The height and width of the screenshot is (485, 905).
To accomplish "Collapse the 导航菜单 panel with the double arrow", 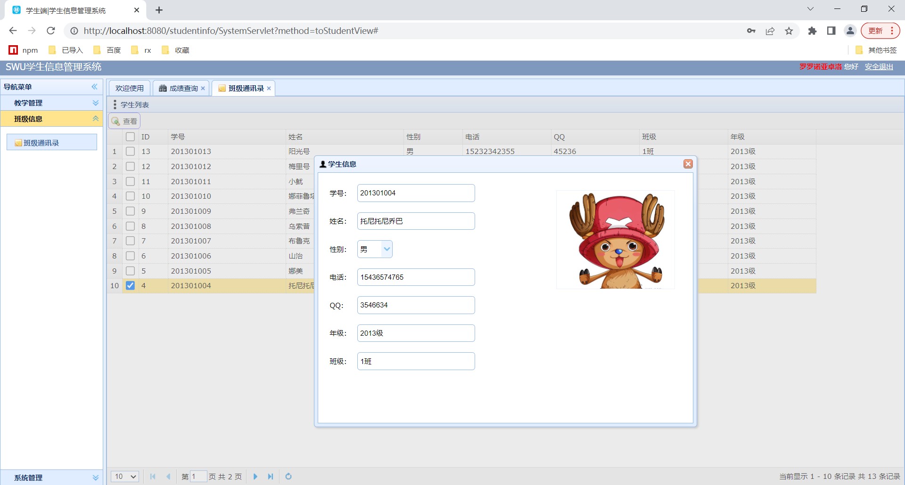I will 94,87.
